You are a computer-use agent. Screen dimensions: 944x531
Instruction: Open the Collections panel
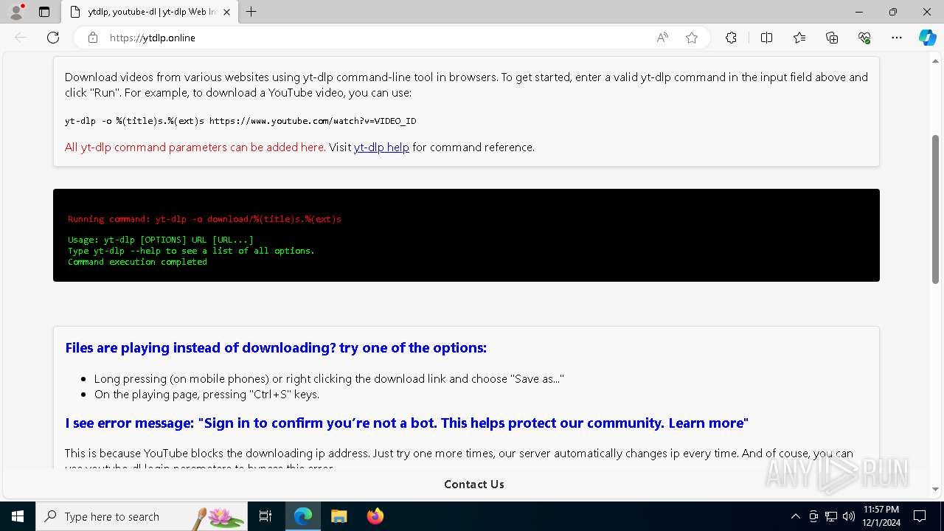[832, 38]
